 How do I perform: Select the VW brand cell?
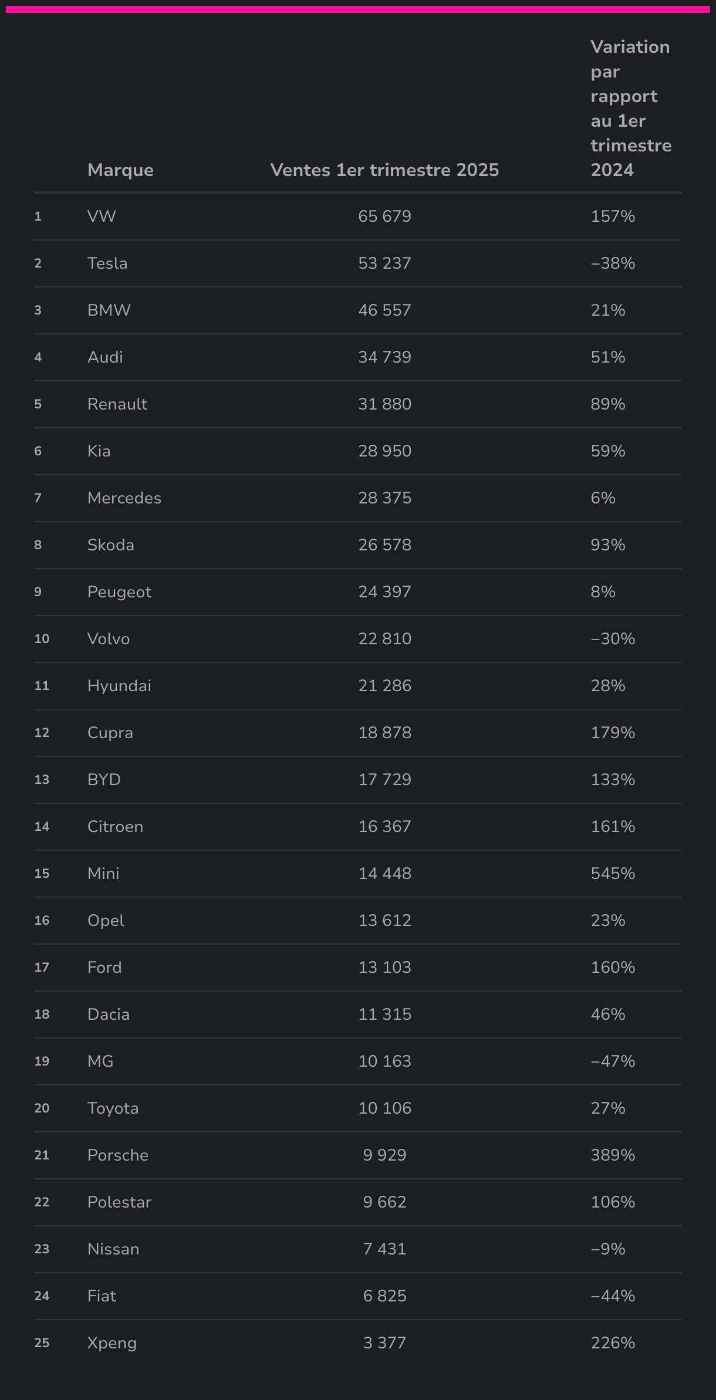pos(102,217)
